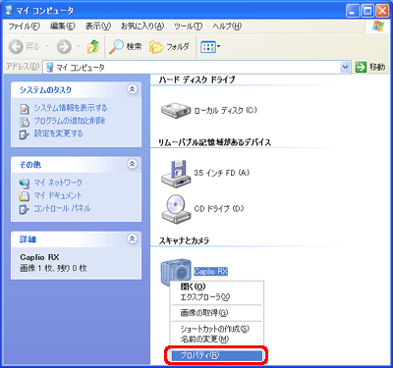
Task: Collapse the 詳細 panel
Action: point(133,238)
